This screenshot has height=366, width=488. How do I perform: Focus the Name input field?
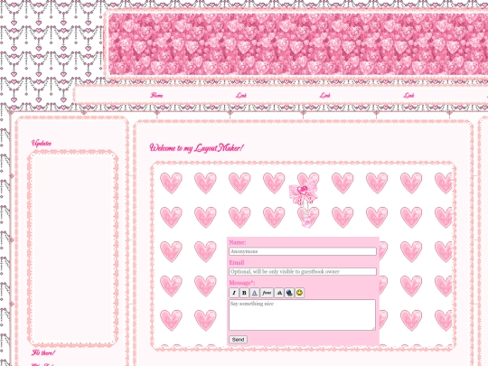pyautogui.click(x=303, y=251)
